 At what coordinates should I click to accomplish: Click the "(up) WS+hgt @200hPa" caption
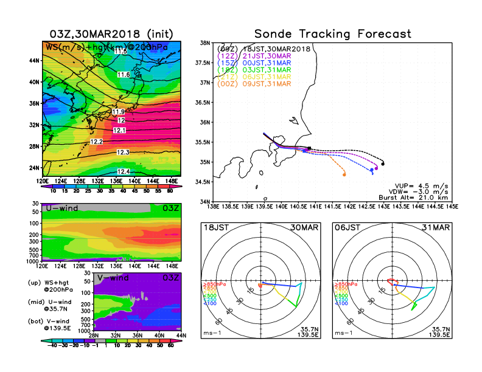click(x=51, y=286)
